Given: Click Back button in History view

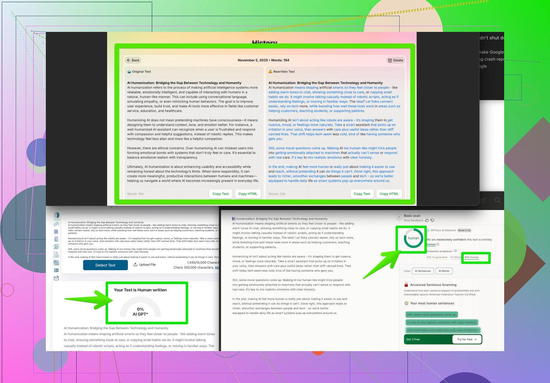Looking at the screenshot, I should tap(133, 60).
